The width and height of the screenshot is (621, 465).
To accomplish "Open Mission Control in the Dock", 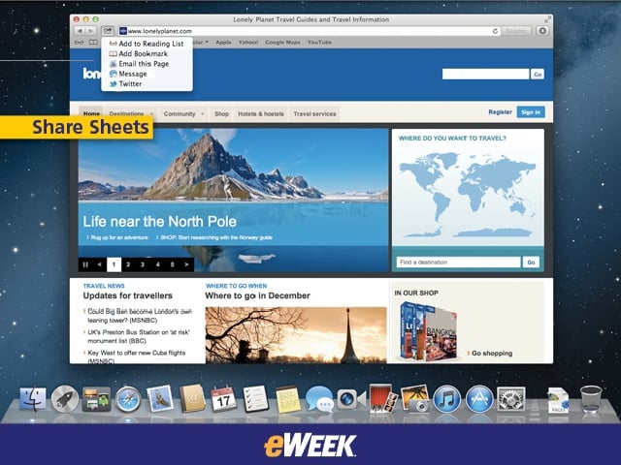I will [x=96, y=399].
